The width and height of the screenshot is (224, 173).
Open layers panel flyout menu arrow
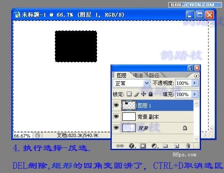click(196, 76)
